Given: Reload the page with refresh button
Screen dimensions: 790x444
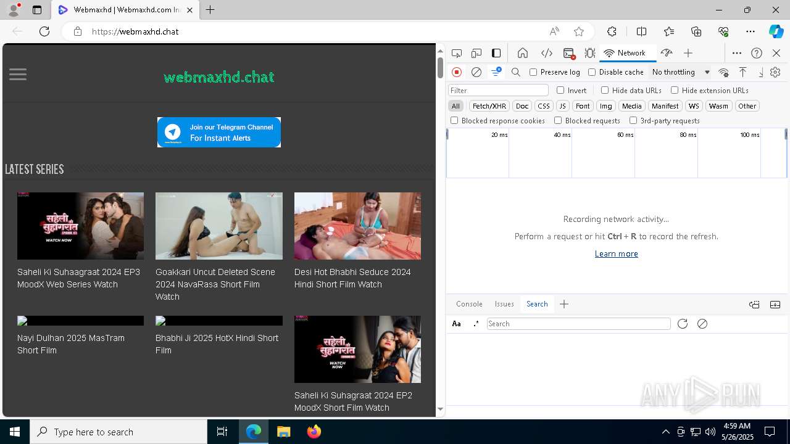Looking at the screenshot, I should (x=44, y=31).
